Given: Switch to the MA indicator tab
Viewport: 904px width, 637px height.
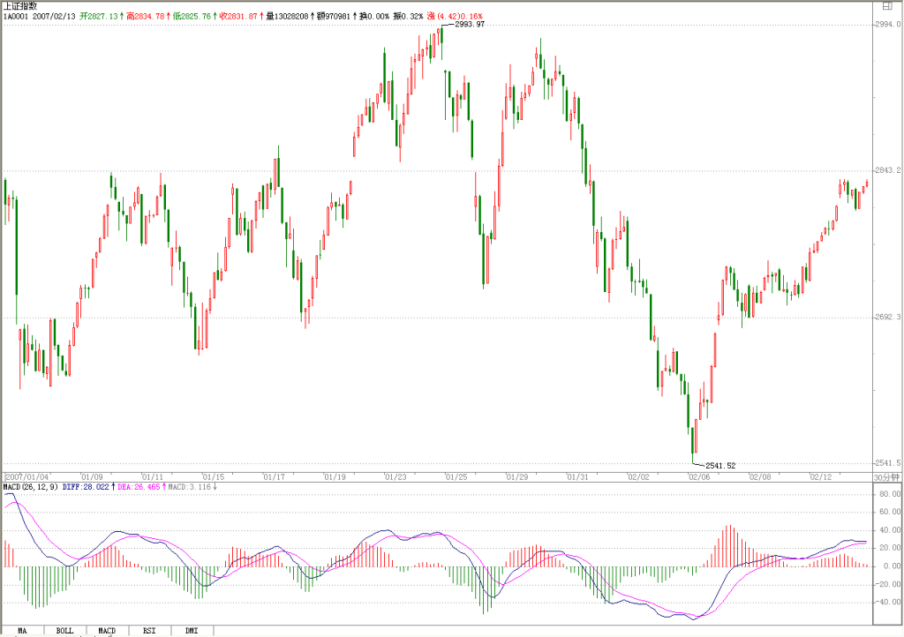Looking at the screenshot, I should pos(22,631).
